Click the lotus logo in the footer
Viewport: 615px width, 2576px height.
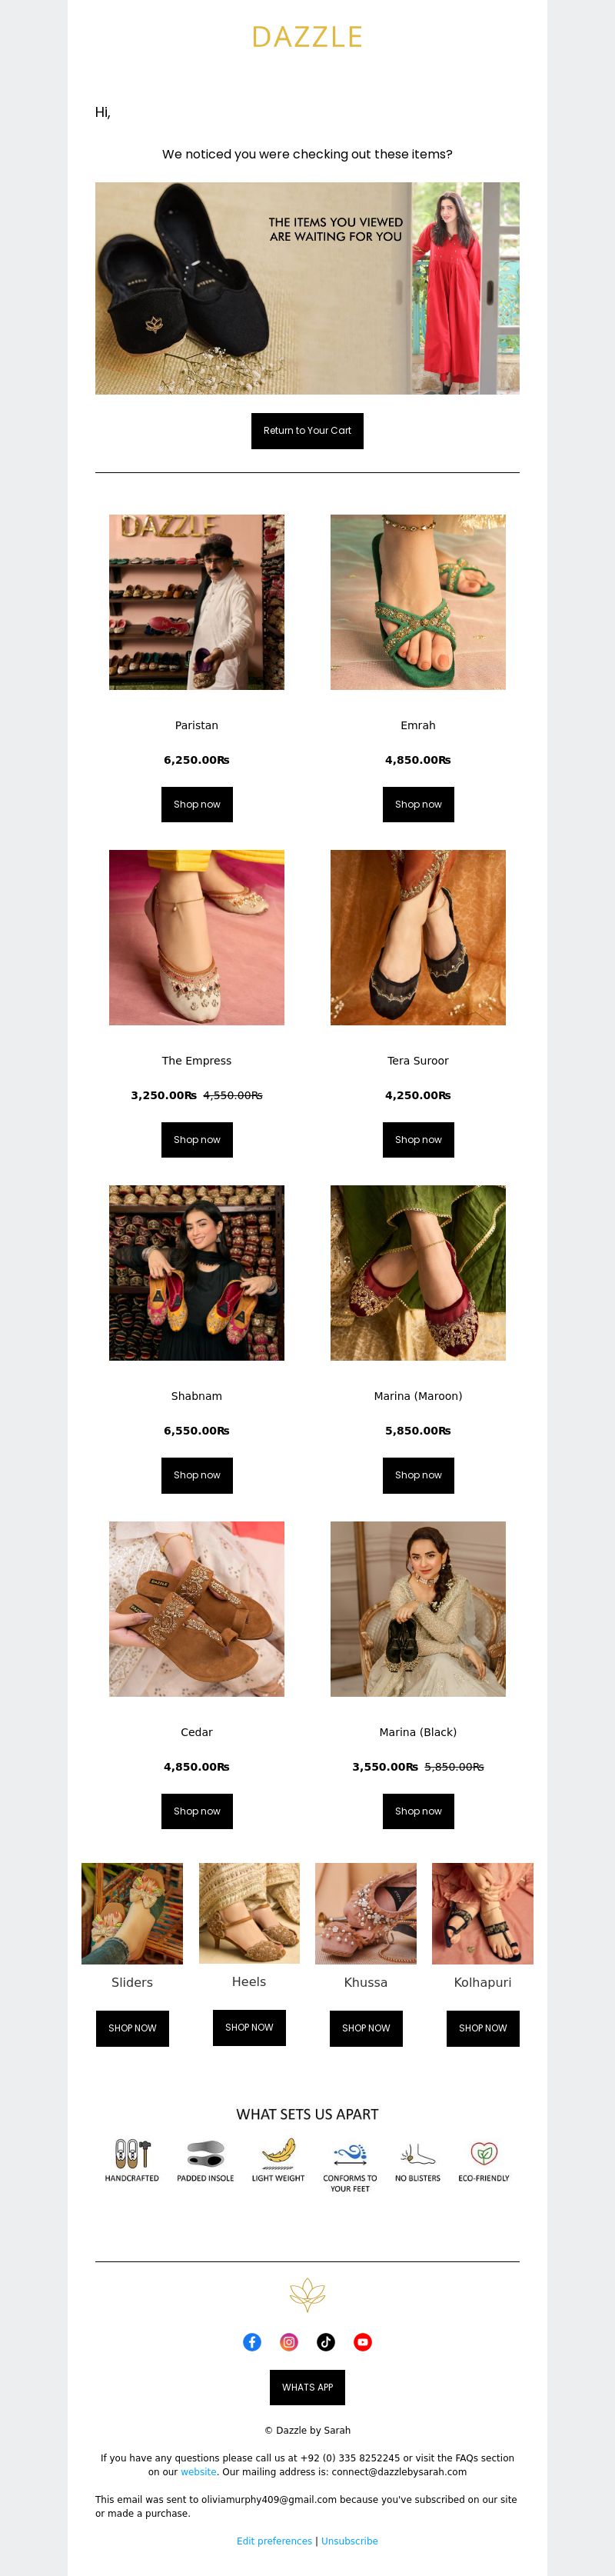coord(307,2294)
